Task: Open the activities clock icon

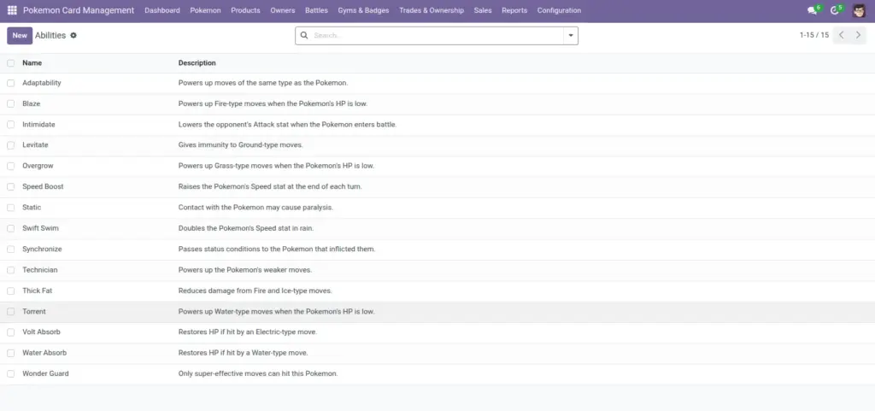Action: (834, 10)
